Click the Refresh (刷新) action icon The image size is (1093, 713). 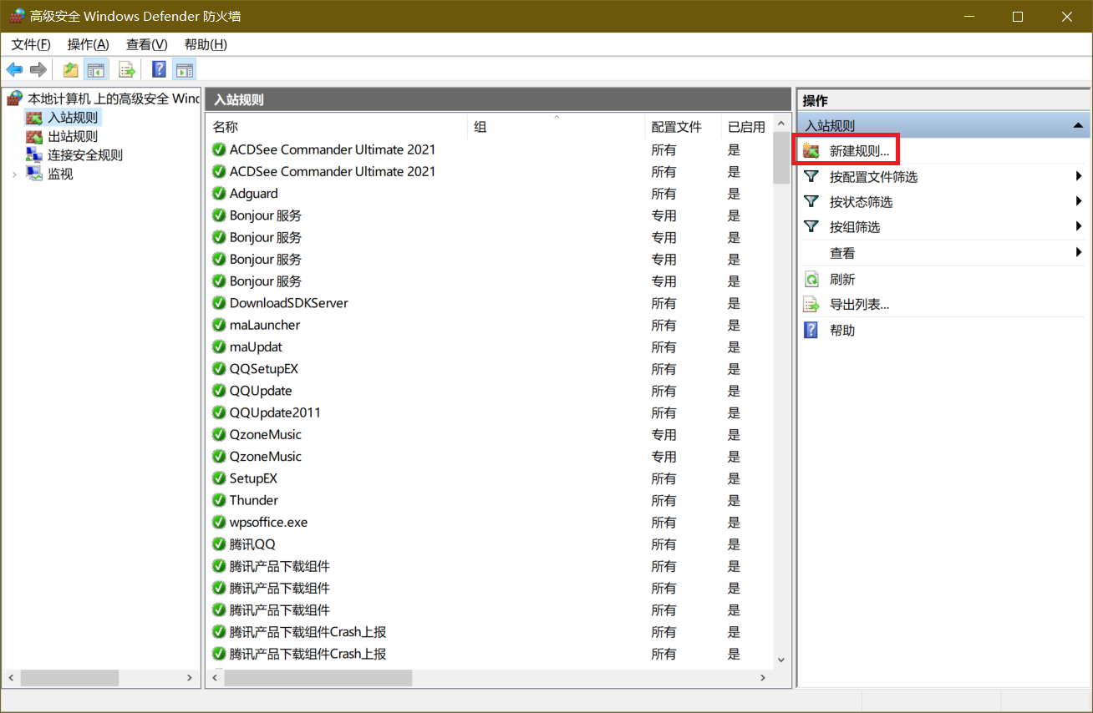tap(811, 279)
